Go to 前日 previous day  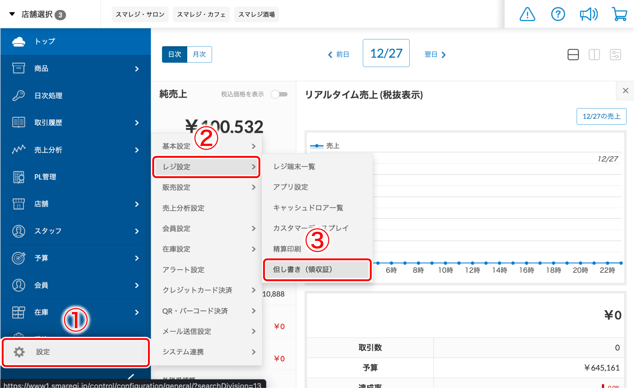(338, 54)
